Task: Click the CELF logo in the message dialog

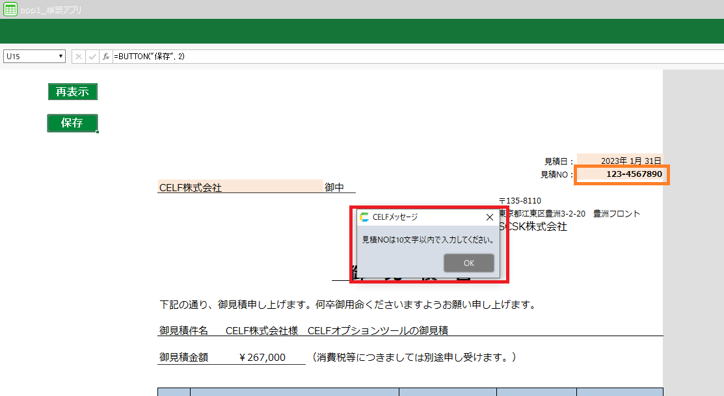Action: (364, 217)
